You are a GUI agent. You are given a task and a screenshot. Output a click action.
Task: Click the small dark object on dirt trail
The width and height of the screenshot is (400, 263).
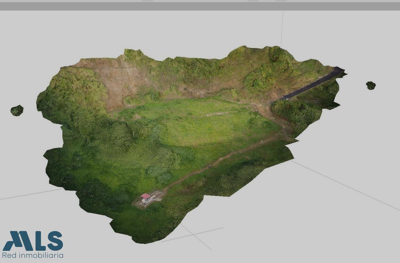click(210, 166)
